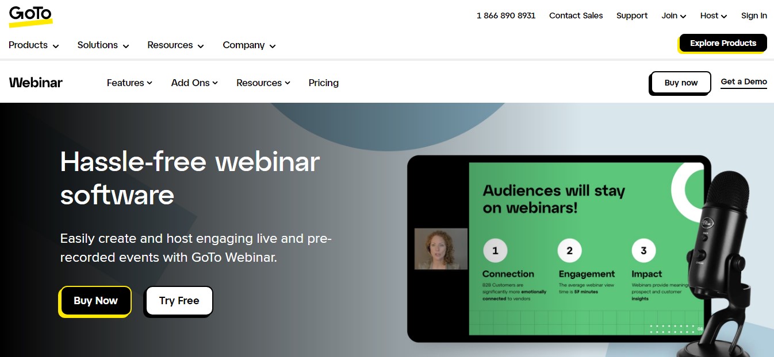The image size is (774, 357).
Task: Expand the Company menu
Action: point(249,45)
